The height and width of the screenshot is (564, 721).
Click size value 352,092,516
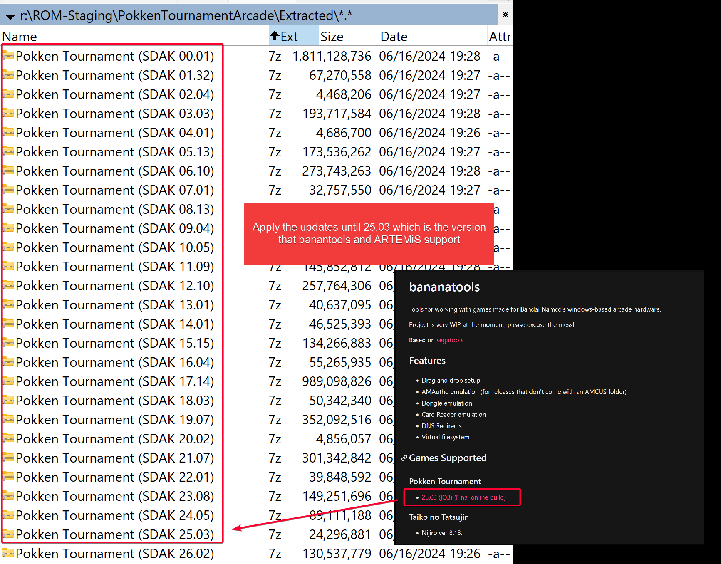tap(337, 420)
